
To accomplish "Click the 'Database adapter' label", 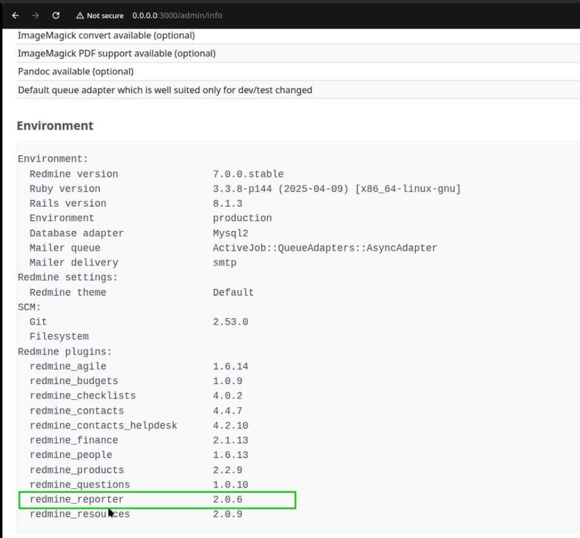I will [x=76, y=233].
